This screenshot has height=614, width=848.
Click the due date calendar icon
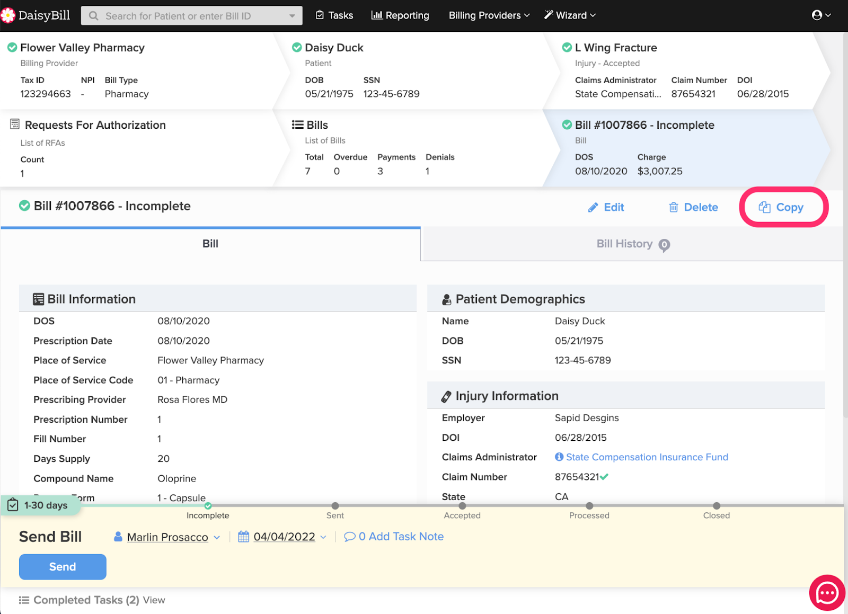[x=243, y=537]
